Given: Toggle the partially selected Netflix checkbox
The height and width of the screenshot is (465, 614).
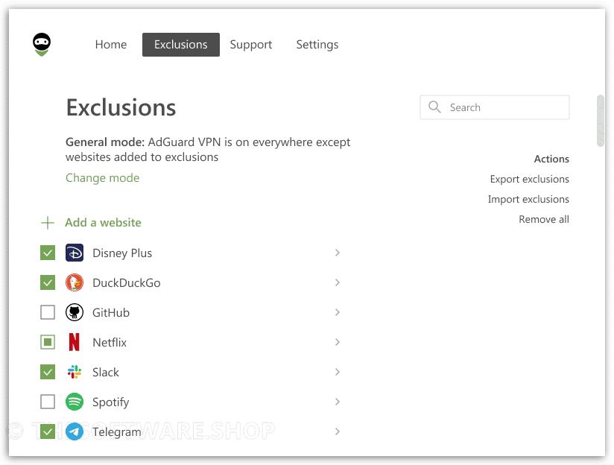Looking at the screenshot, I should [x=48, y=342].
